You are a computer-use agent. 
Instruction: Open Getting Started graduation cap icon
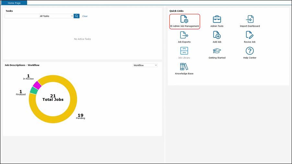(x=217, y=51)
